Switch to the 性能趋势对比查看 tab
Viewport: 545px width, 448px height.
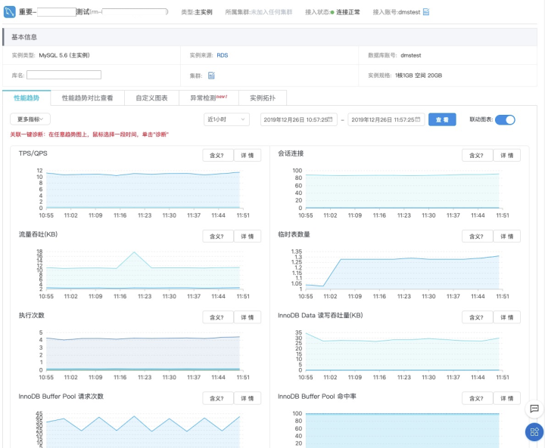point(87,98)
